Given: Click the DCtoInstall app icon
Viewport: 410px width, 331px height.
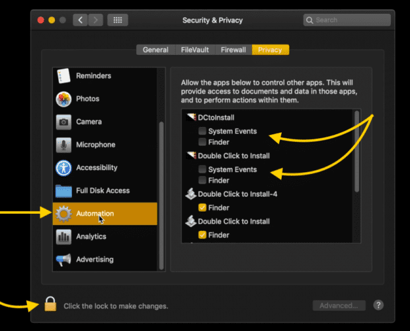Looking at the screenshot, I should (x=191, y=117).
